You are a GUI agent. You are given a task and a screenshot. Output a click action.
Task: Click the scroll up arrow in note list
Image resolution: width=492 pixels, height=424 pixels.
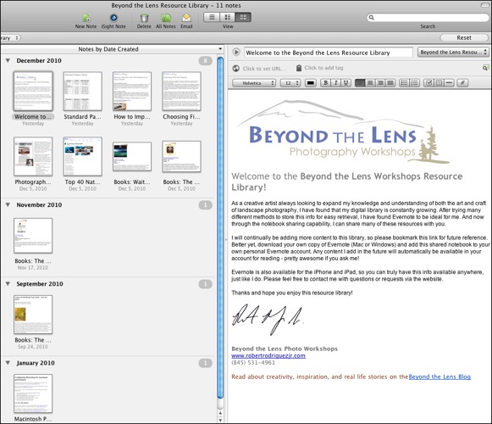pos(220,413)
